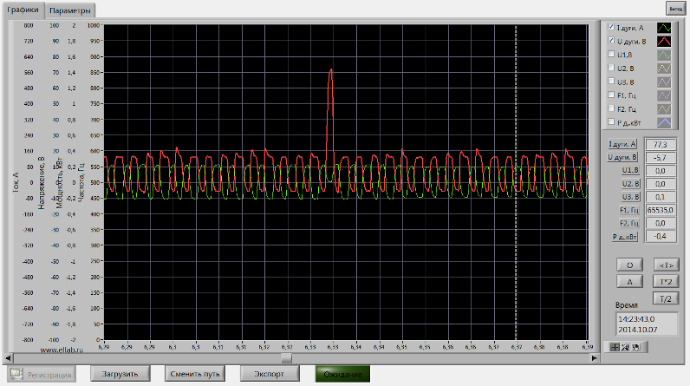Switch to the Параметры tab
Image resolution: width=690 pixels, height=386 pixels.
click(70, 10)
